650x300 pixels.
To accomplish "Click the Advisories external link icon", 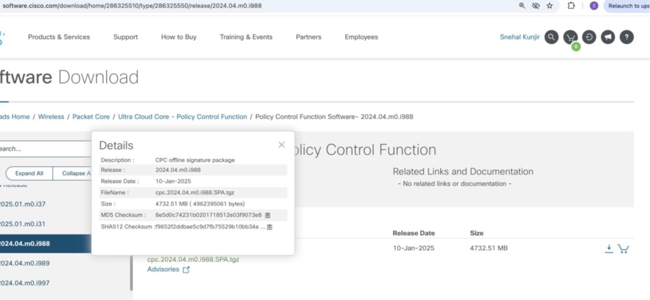I will point(187,270).
